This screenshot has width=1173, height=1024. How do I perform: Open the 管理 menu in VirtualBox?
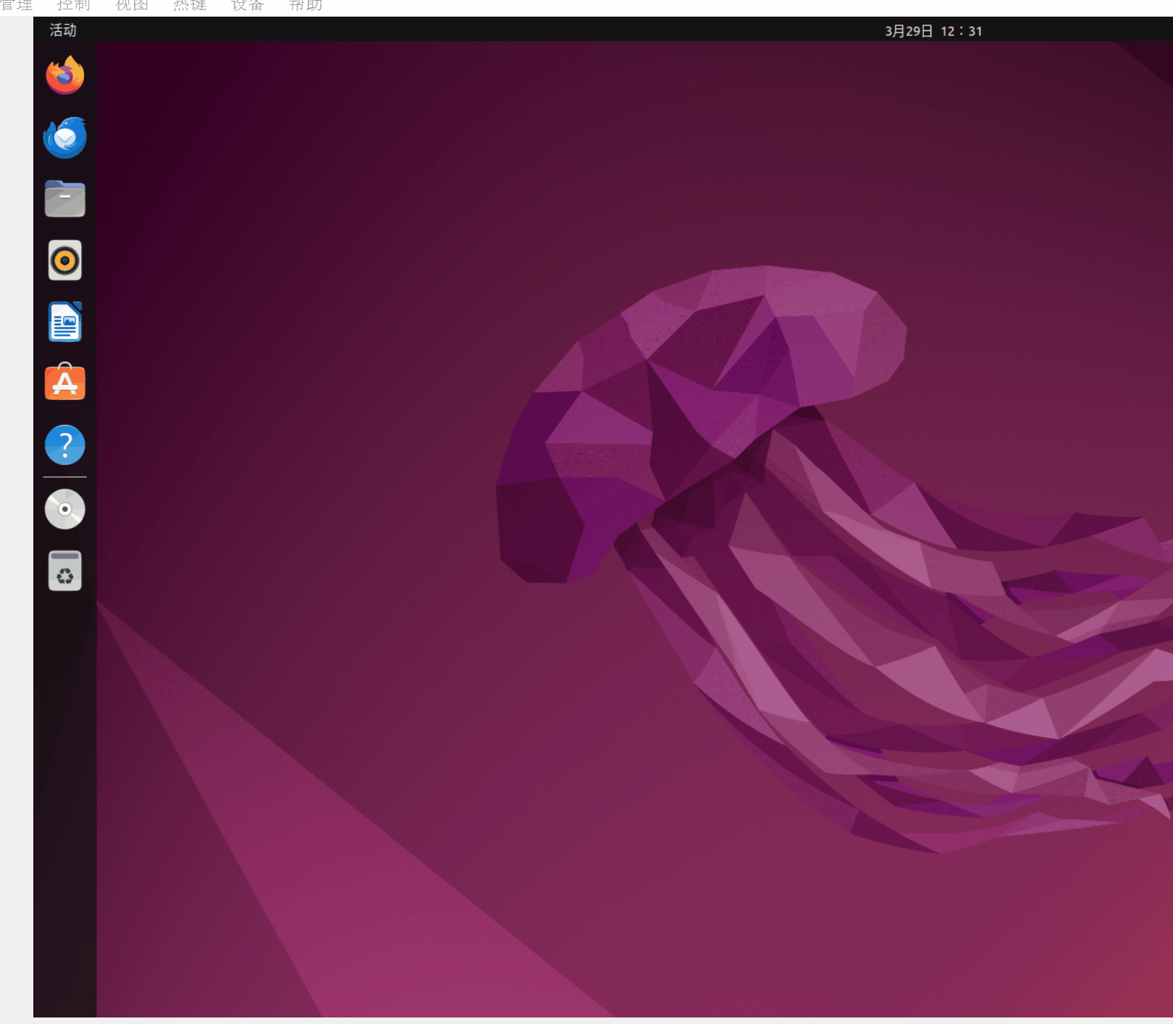pyautogui.click(x=17, y=6)
